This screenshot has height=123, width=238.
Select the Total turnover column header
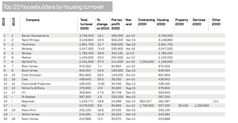click(86, 24)
